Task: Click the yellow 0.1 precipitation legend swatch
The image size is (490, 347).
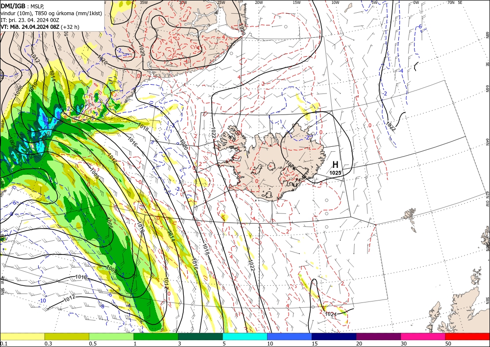Action: pyautogui.click(x=22, y=336)
